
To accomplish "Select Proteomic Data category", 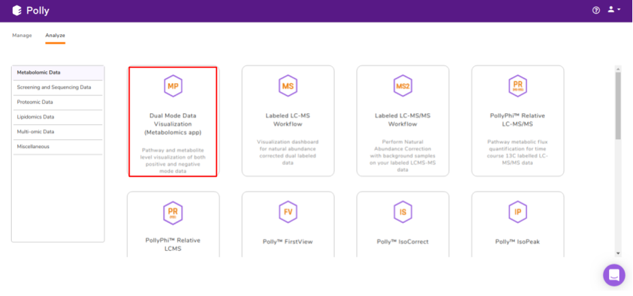I will click(x=58, y=102).
